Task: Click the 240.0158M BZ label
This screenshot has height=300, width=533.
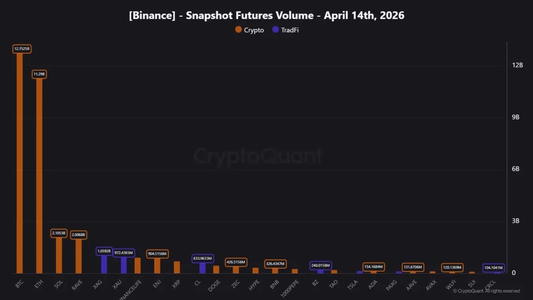Action: (320, 265)
